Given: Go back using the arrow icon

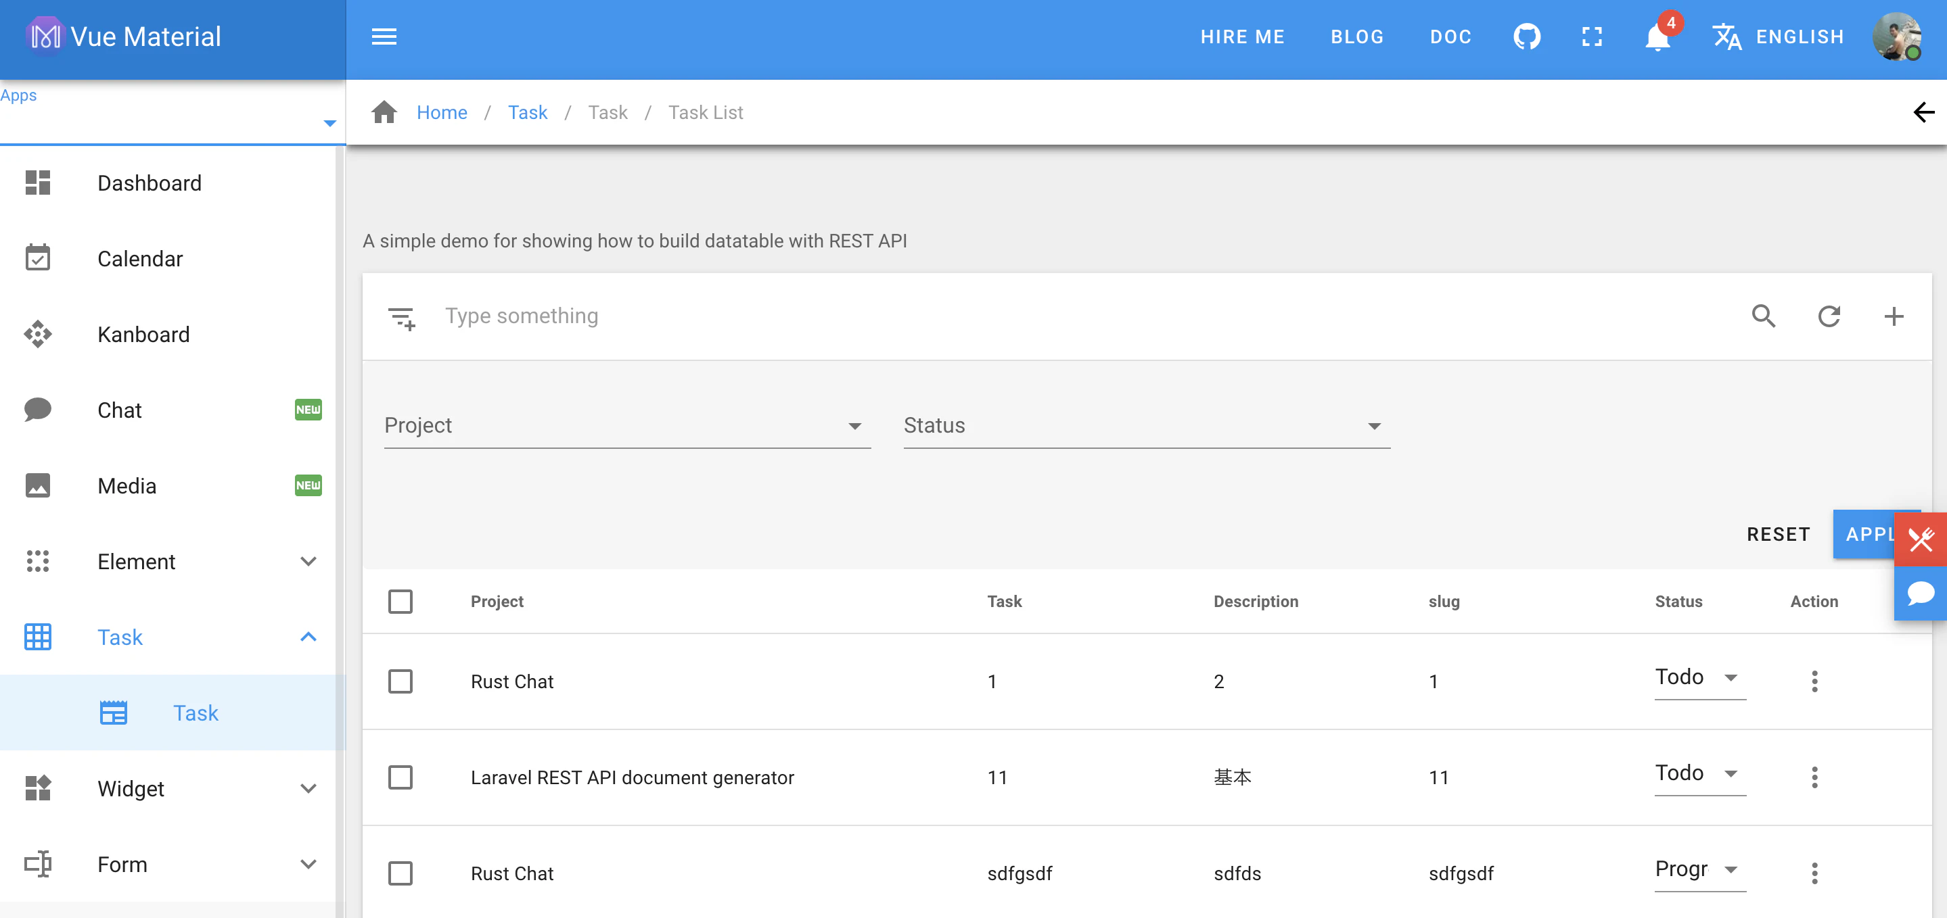Looking at the screenshot, I should (1923, 113).
